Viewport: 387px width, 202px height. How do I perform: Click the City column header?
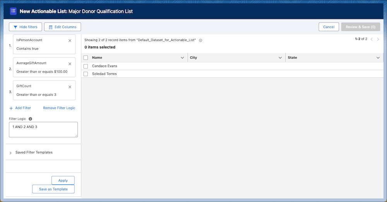193,58
